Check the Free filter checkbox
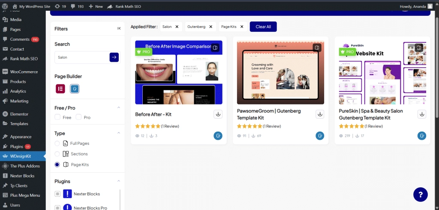 57,117
